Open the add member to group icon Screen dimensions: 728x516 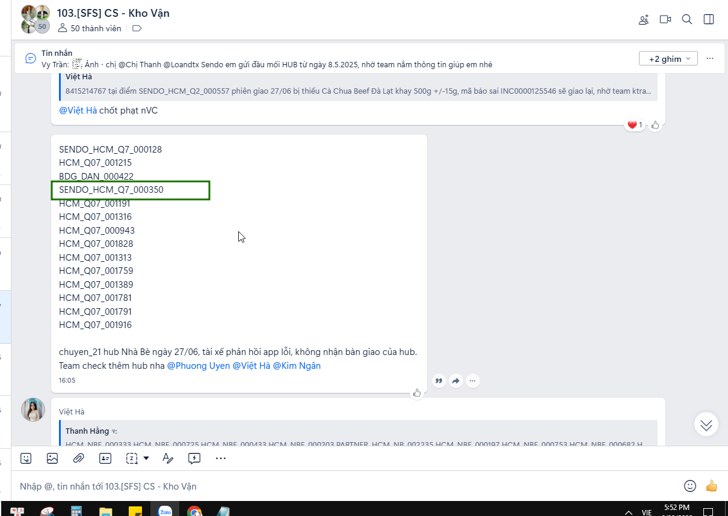[x=644, y=19]
